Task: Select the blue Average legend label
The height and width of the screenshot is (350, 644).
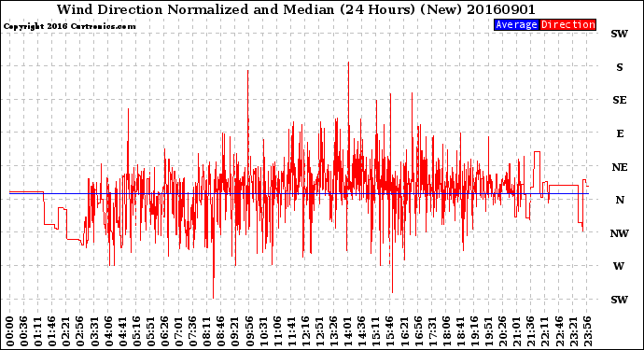Action: (x=516, y=24)
